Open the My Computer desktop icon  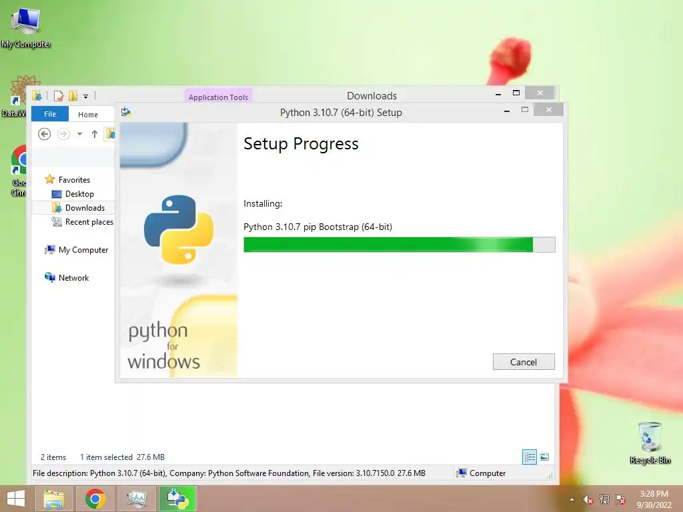pyautogui.click(x=26, y=27)
